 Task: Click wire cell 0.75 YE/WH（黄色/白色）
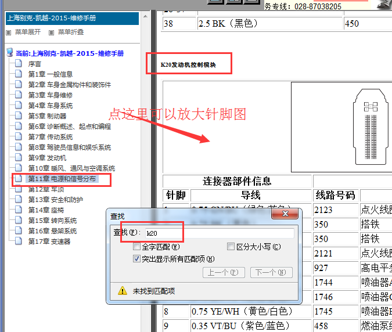point(251,311)
